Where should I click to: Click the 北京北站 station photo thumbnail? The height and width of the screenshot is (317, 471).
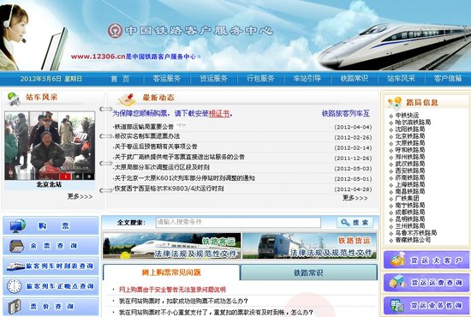[x=50, y=146]
